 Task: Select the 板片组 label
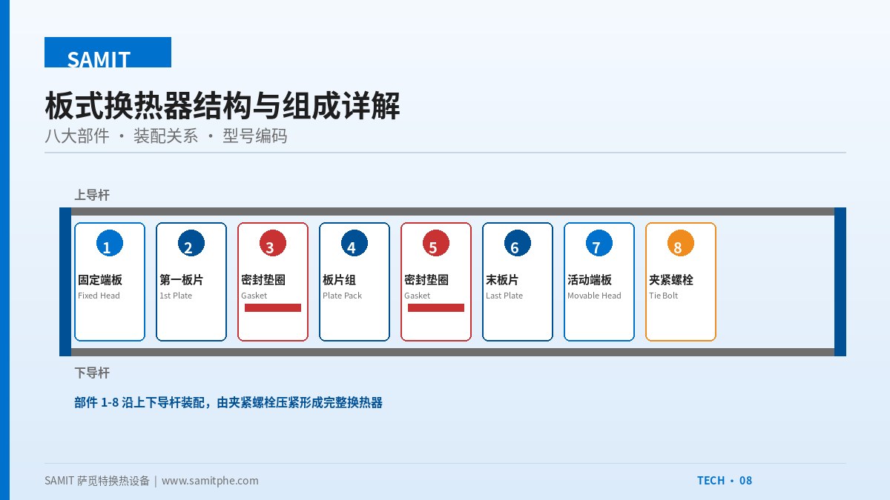coord(340,280)
